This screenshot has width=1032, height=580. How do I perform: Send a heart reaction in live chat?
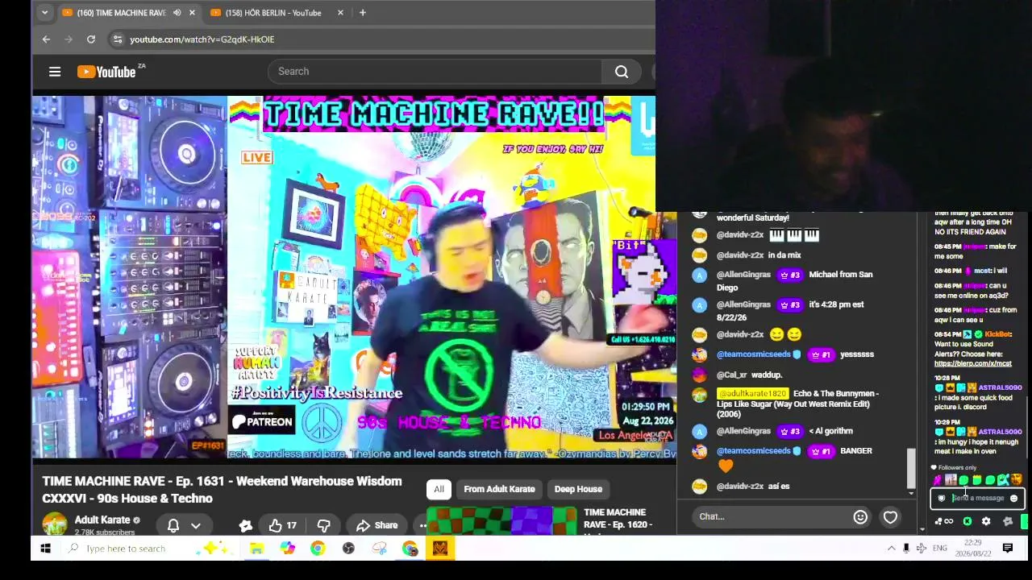890,516
